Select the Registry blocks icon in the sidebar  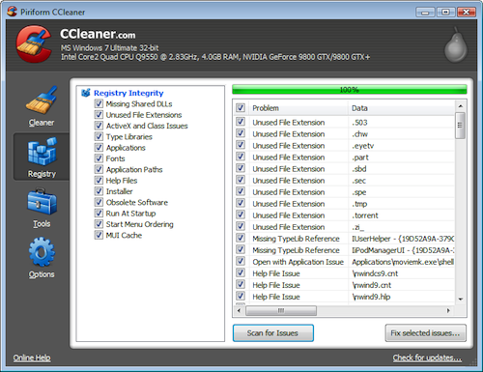pos(42,151)
